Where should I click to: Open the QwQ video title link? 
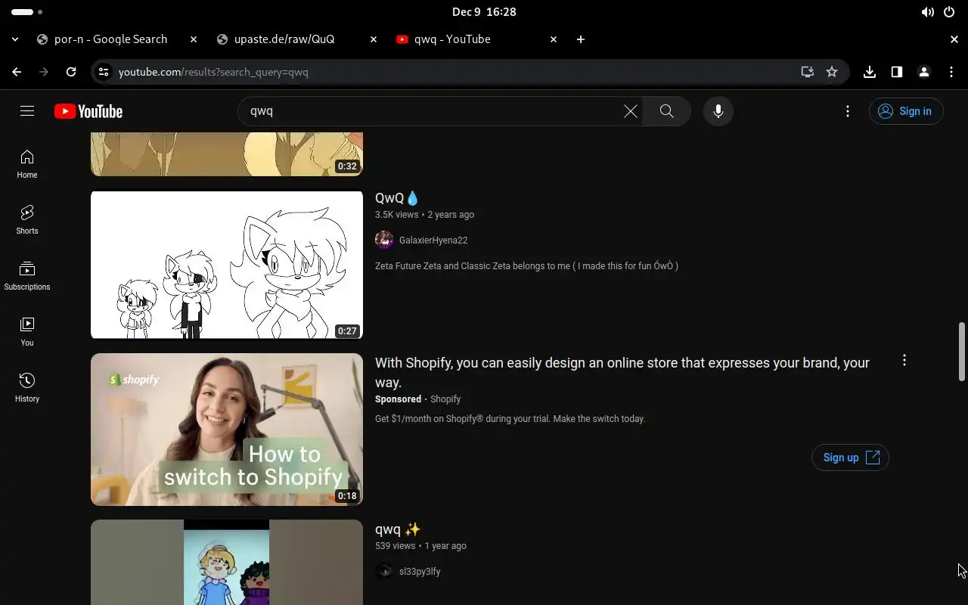coord(397,198)
